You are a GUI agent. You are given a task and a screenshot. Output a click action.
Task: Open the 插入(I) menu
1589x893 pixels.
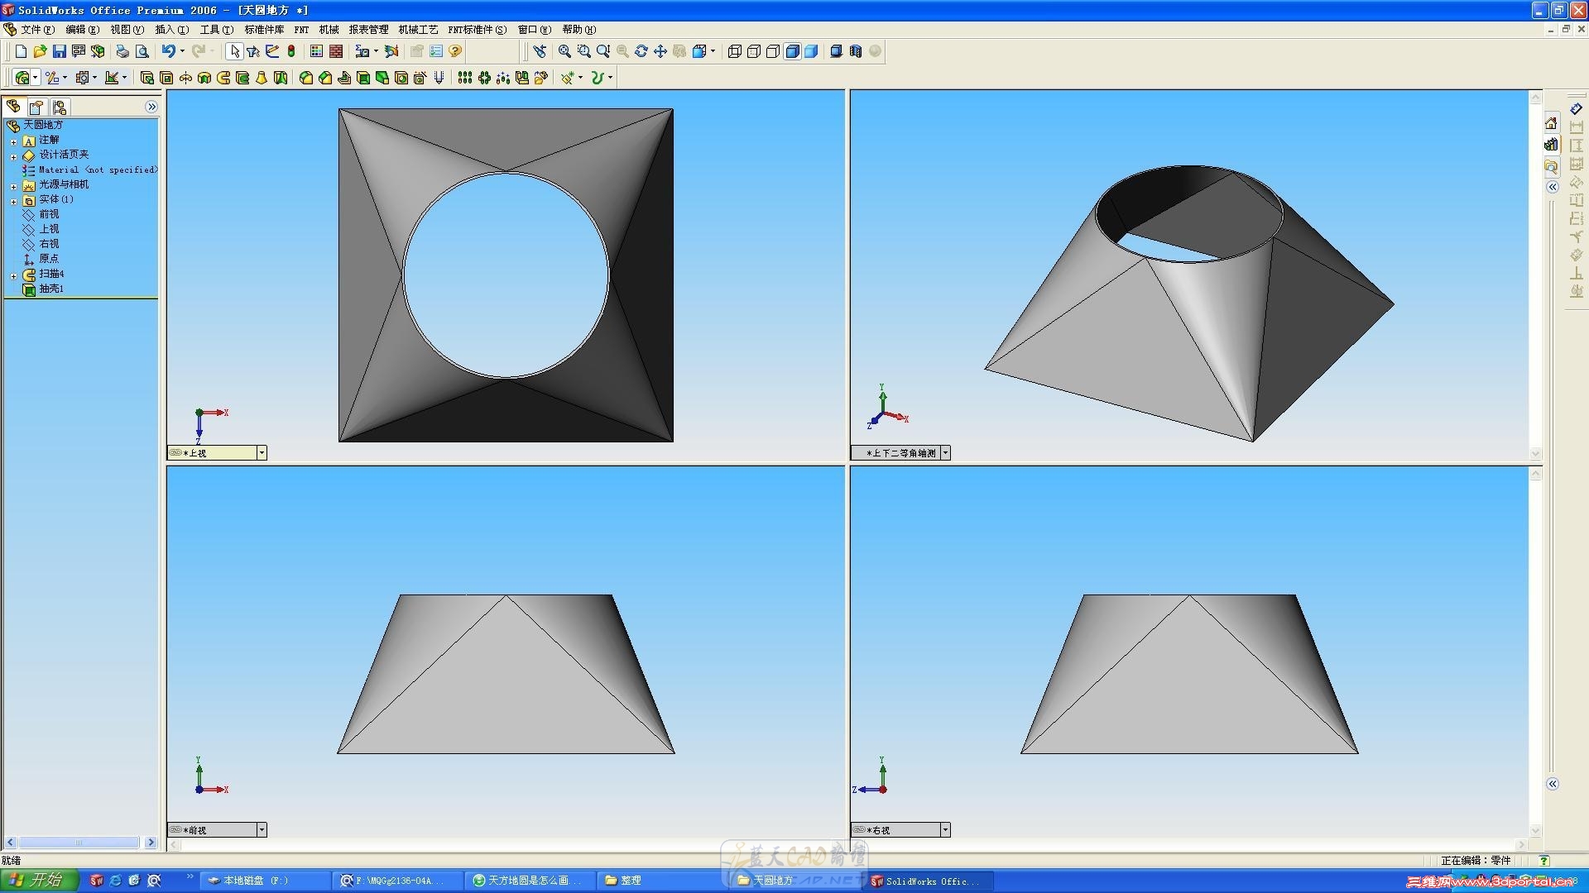pyautogui.click(x=171, y=30)
